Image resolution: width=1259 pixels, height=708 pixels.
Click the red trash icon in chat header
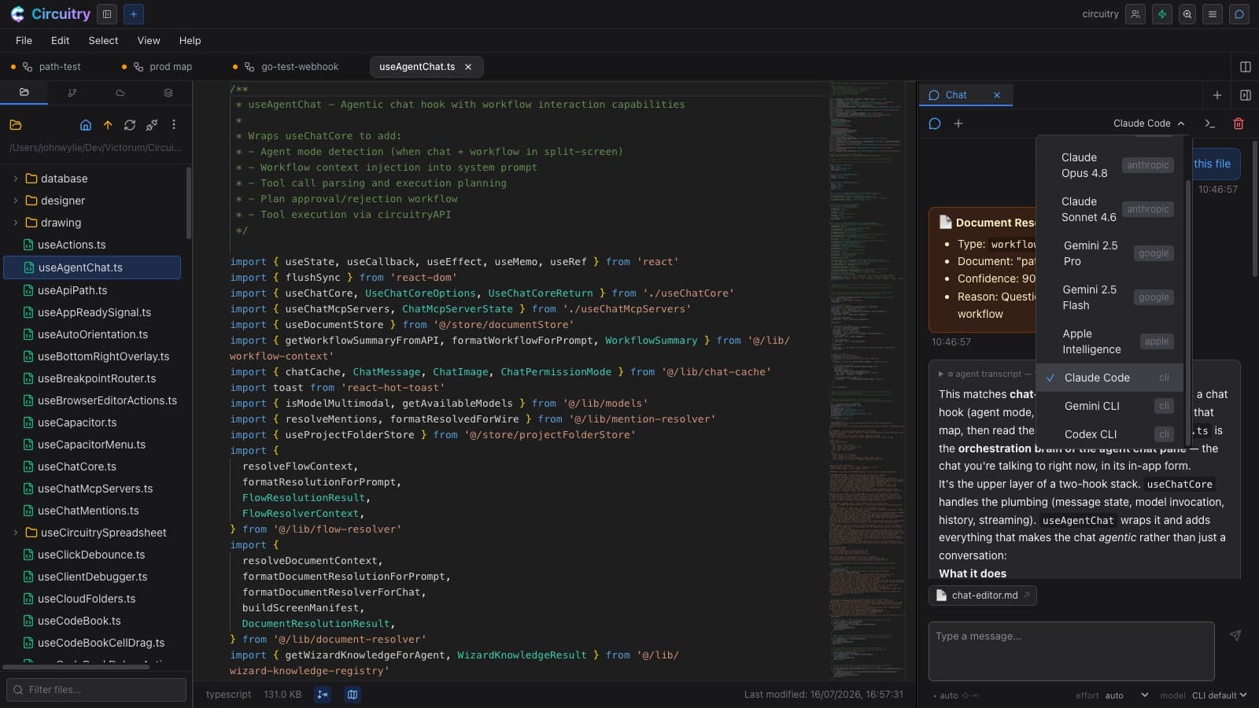click(x=1238, y=124)
